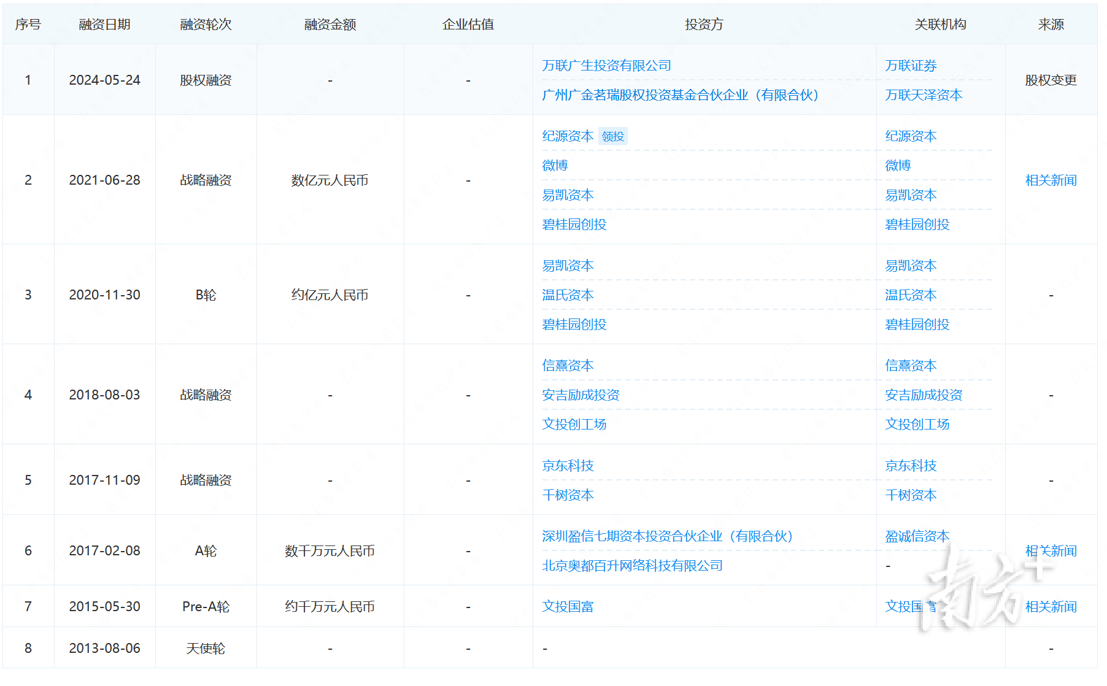The width and height of the screenshot is (1107, 686).
Task: Open 安吉励成投资 in the investor column
Action: pyautogui.click(x=580, y=395)
